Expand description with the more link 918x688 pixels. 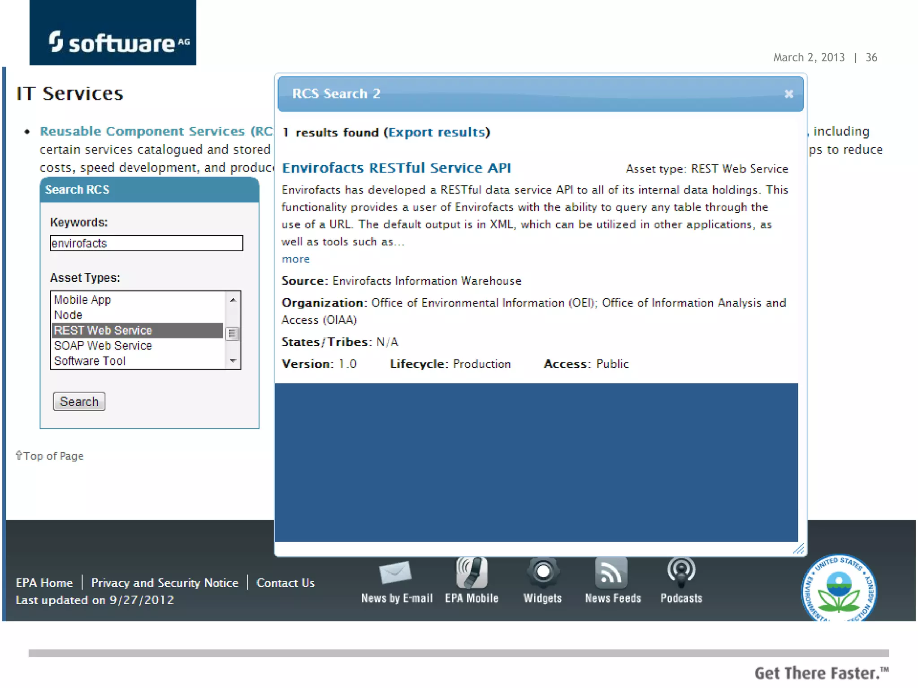coord(295,259)
